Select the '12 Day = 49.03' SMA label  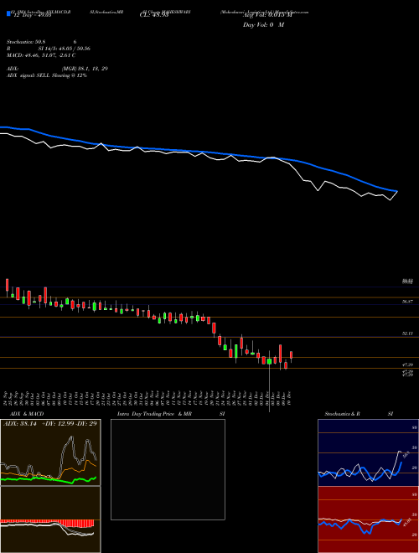tap(31, 15)
